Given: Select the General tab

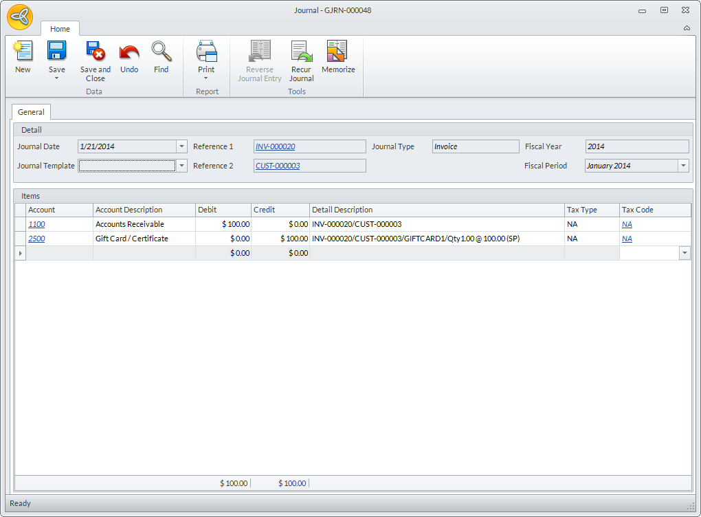Looking at the screenshot, I should 31,112.
